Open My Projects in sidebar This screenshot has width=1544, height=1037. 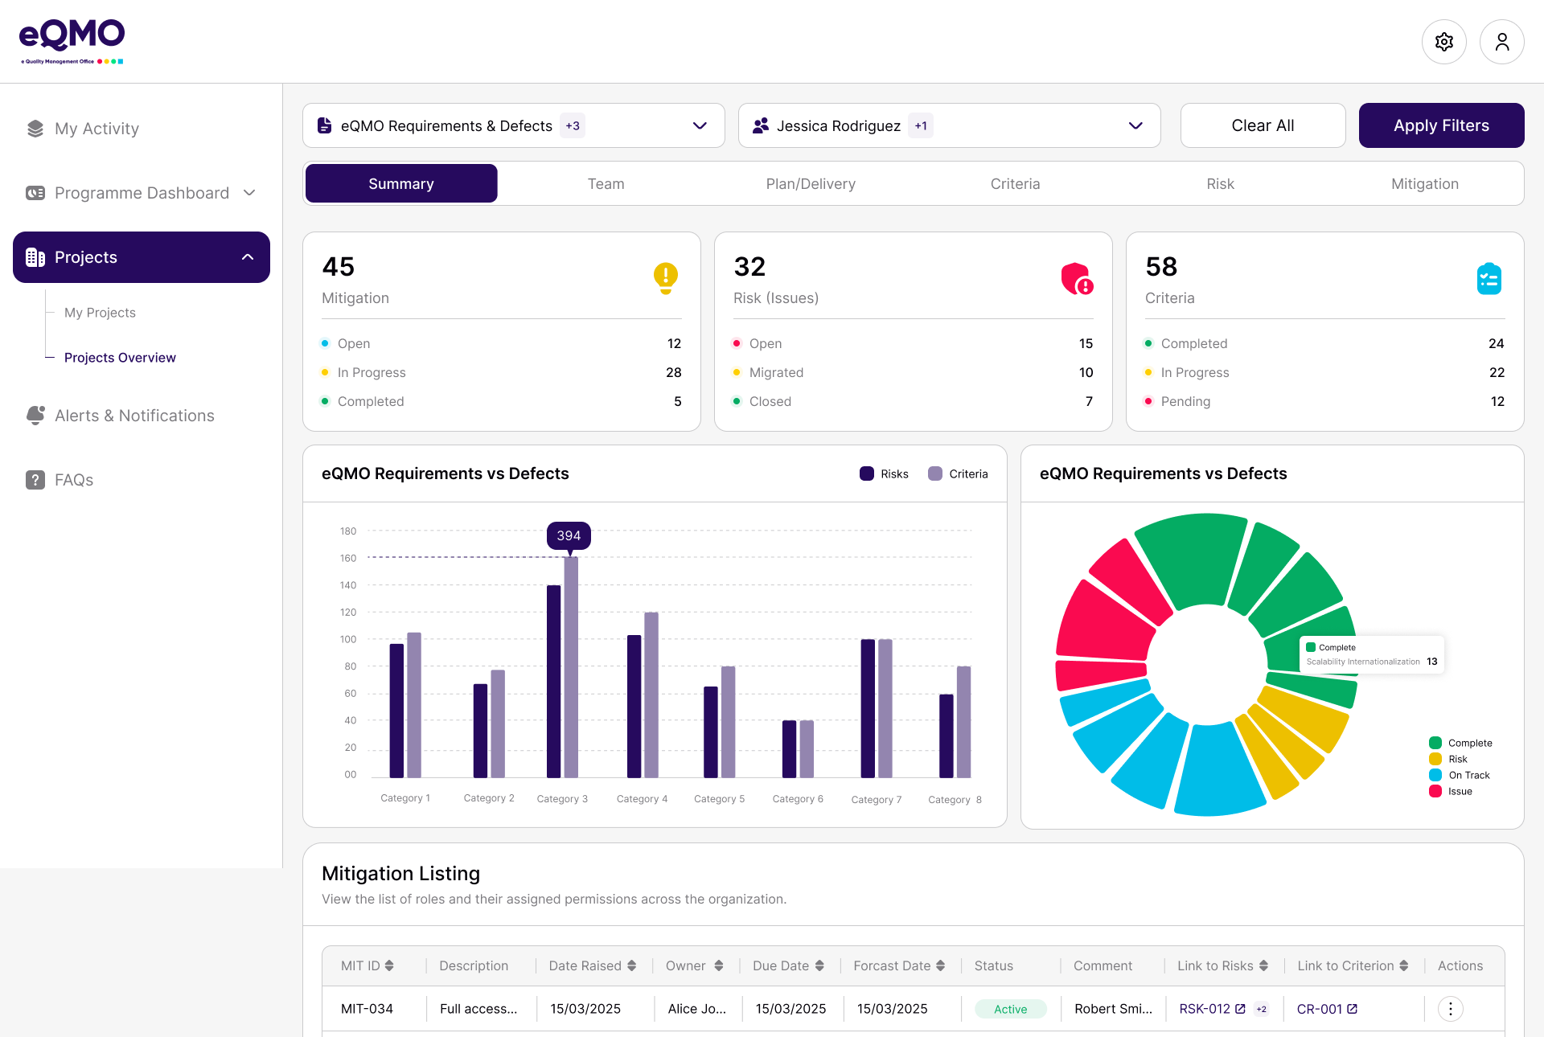tap(100, 313)
